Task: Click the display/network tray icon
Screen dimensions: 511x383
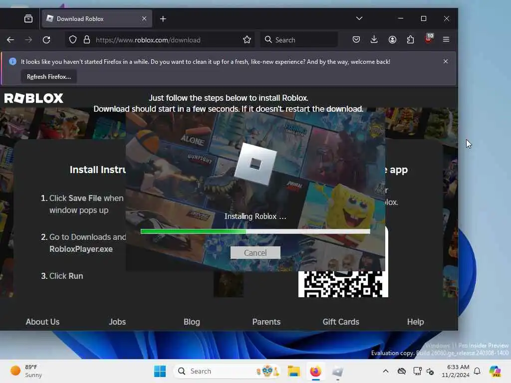Action: click(x=417, y=371)
